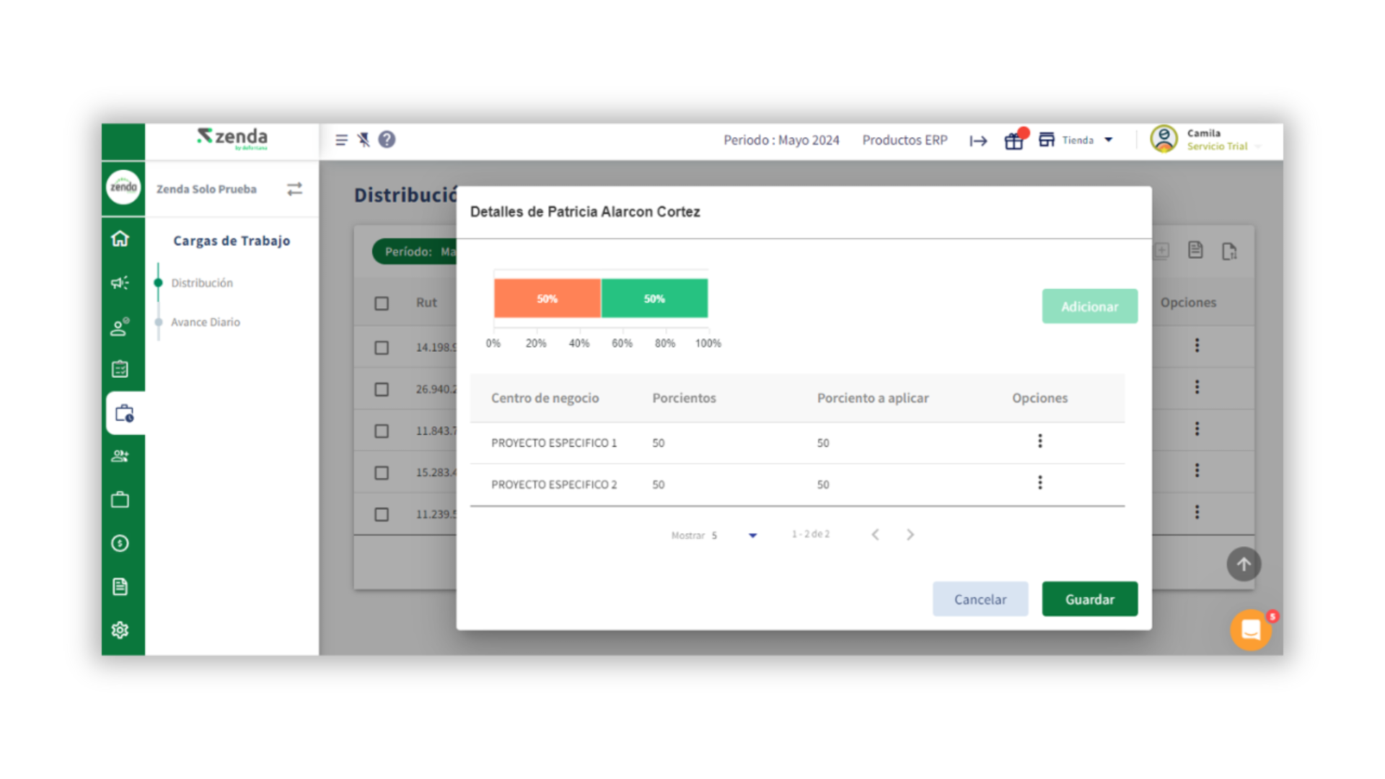
Task: Click the Período filter pill
Action: point(415,252)
